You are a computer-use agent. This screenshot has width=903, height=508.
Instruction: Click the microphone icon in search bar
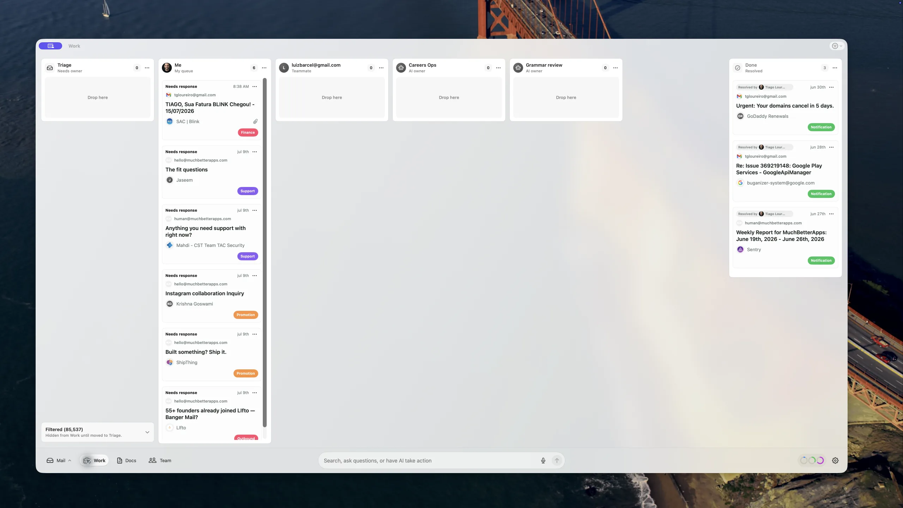tap(543, 460)
